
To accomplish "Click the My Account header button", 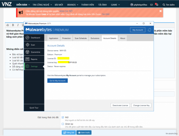I will coord(137,30).
